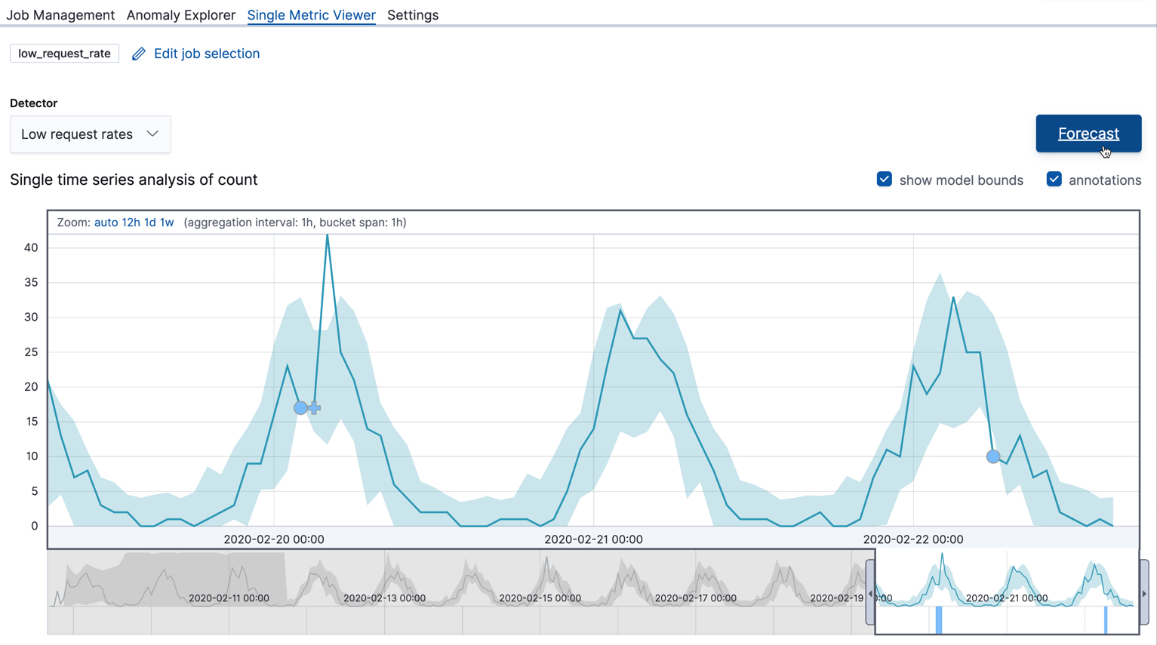Click the left arrow beside the overview timeline
1157x645 pixels.
point(869,593)
